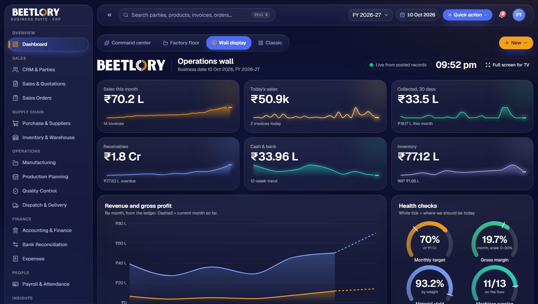The height and width of the screenshot is (304, 538).
Task: Click CRM & Parties people icon
Action: click(15, 69)
